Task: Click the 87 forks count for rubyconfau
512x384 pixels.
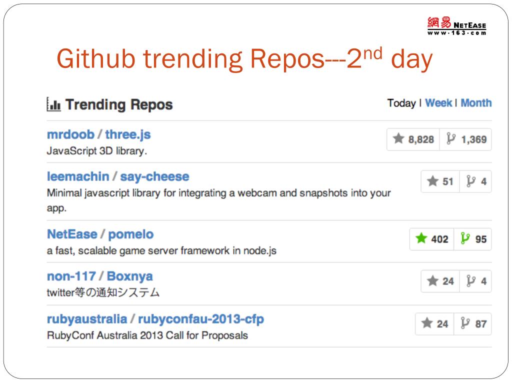Action: (480, 323)
